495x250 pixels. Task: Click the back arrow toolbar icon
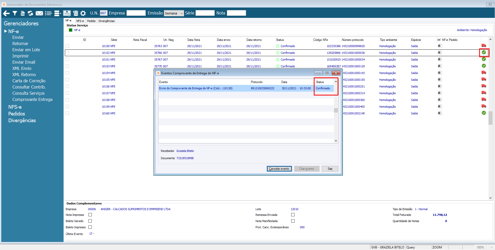6,13
